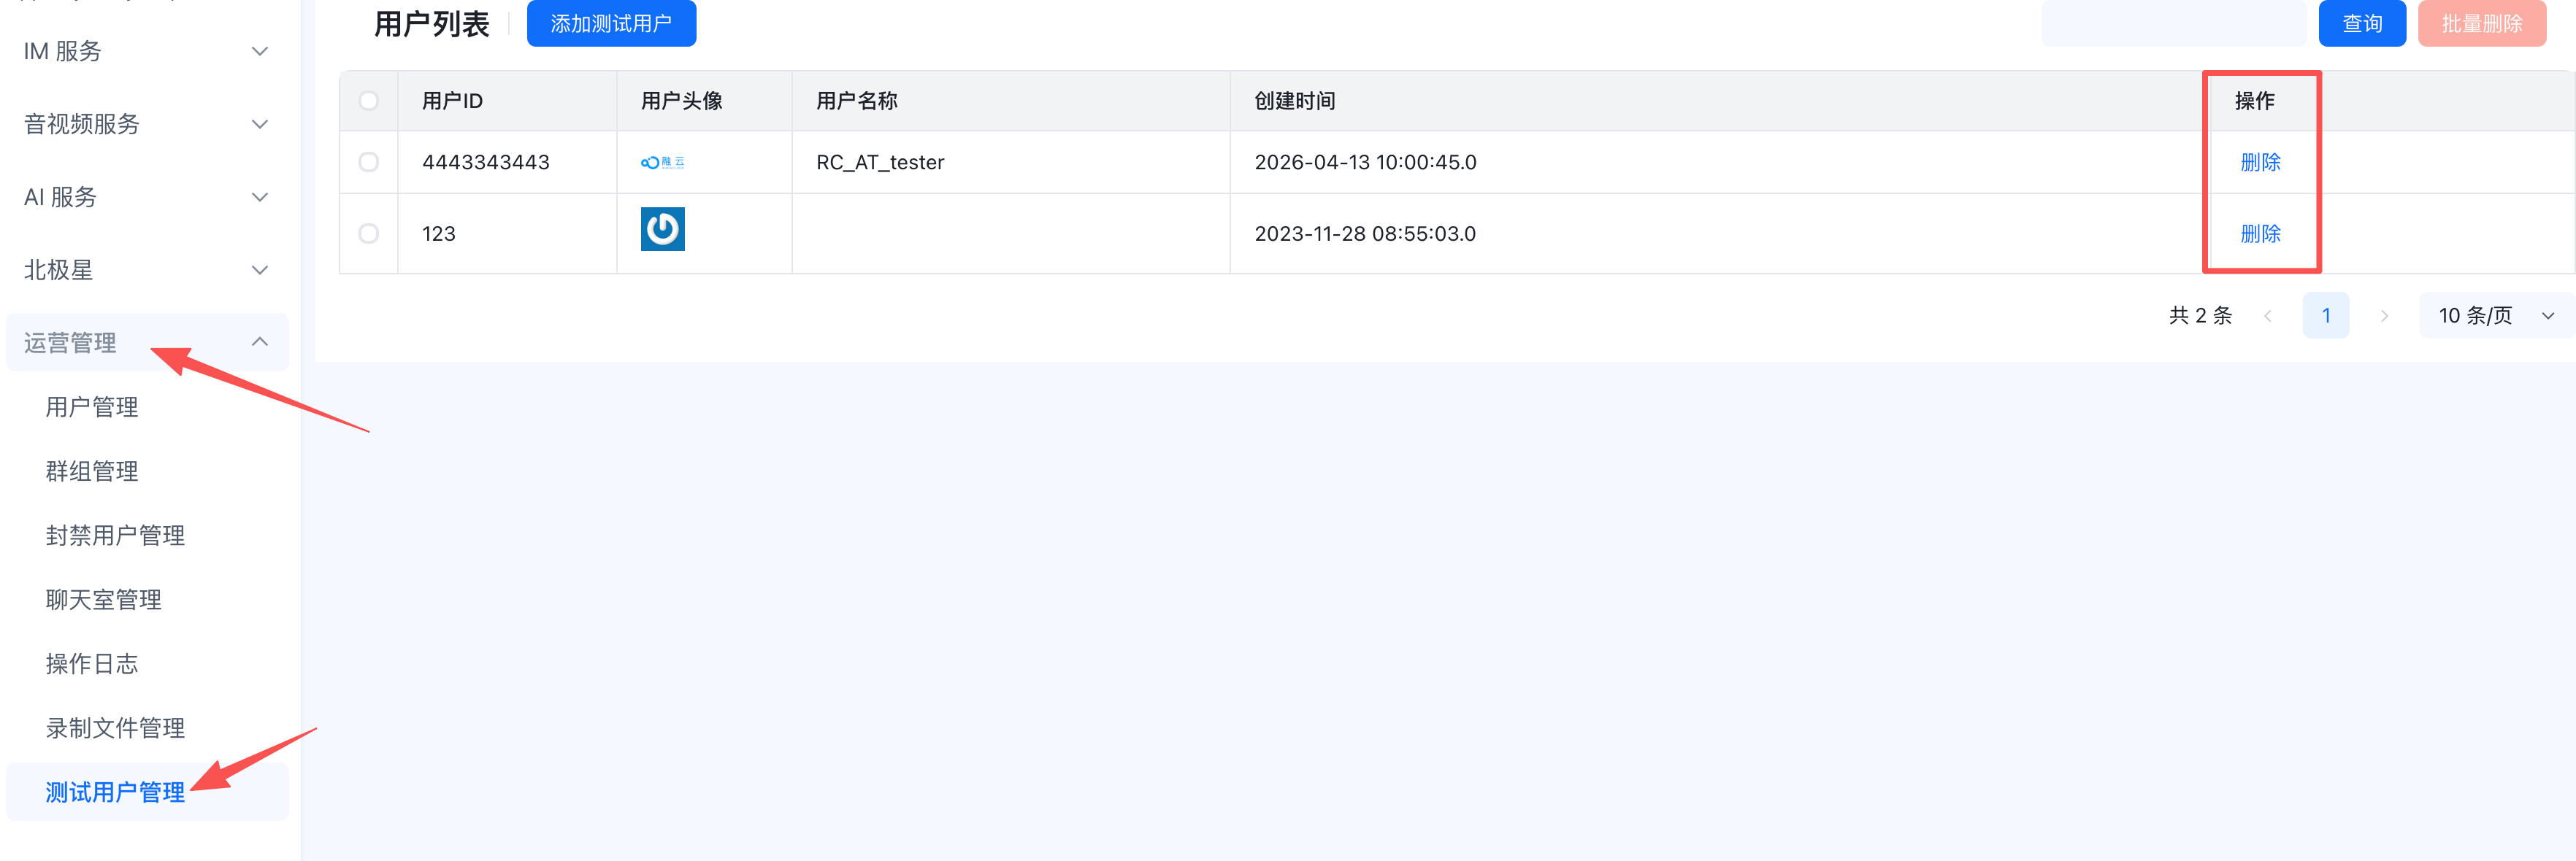
Task: Open 群组管理 page
Action: (x=92, y=471)
